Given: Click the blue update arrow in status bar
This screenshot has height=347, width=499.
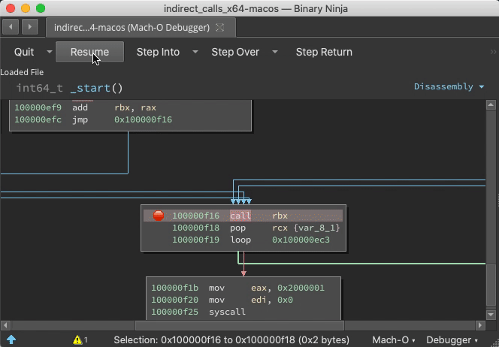Looking at the screenshot, I should click(11, 339).
